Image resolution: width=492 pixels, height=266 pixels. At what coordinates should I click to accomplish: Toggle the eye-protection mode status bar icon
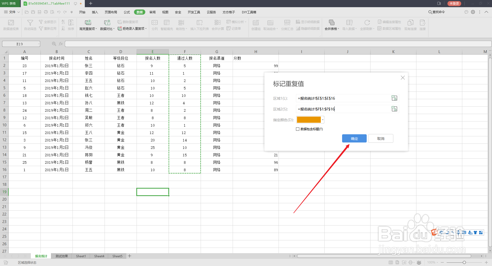(x=419, y=262)
